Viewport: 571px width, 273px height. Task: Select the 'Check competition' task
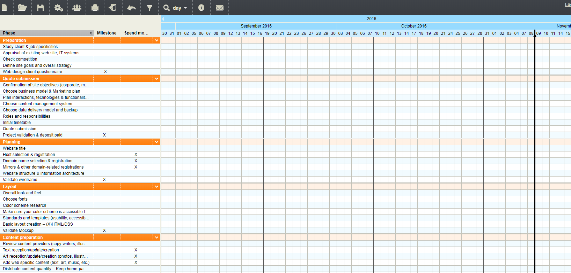(x=20, y=59)
